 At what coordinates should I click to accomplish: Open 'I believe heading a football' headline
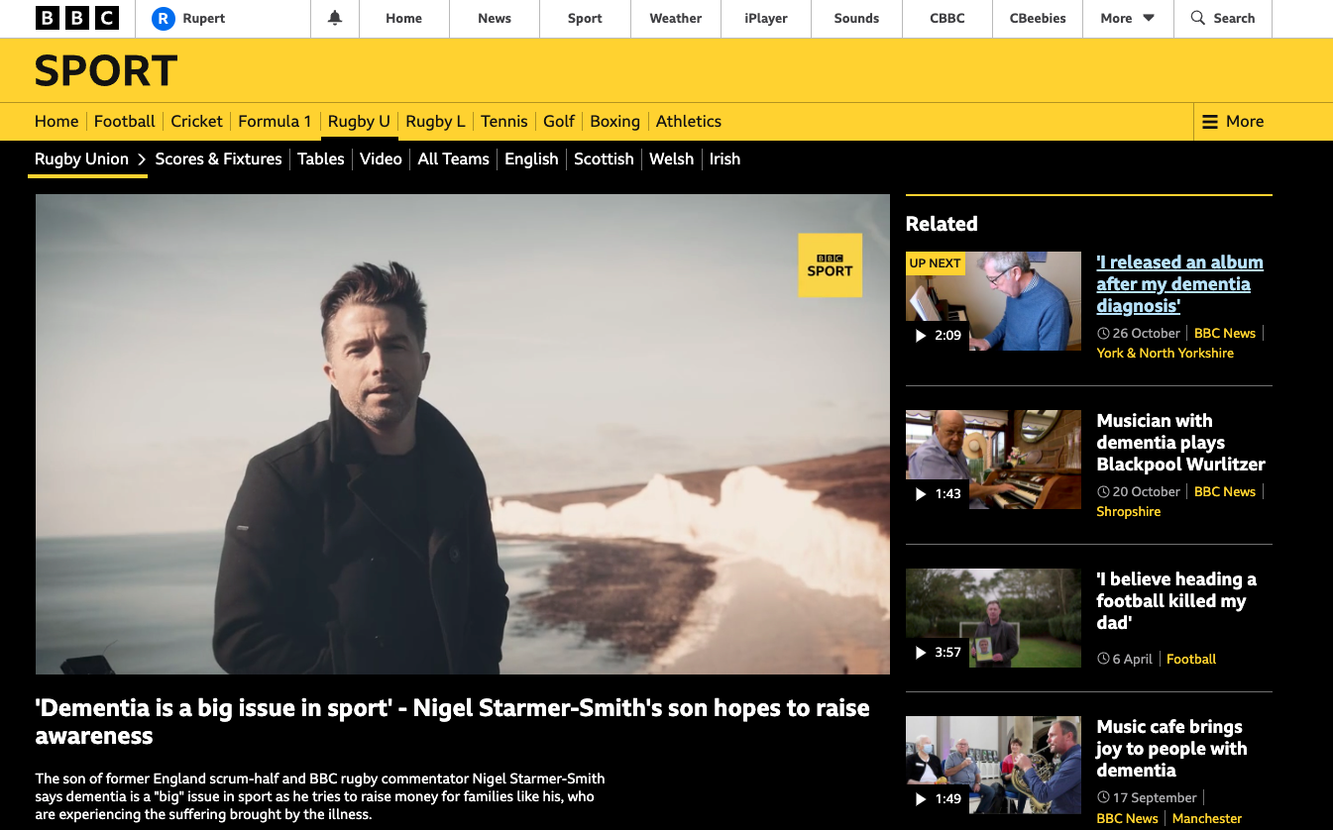1175,601
